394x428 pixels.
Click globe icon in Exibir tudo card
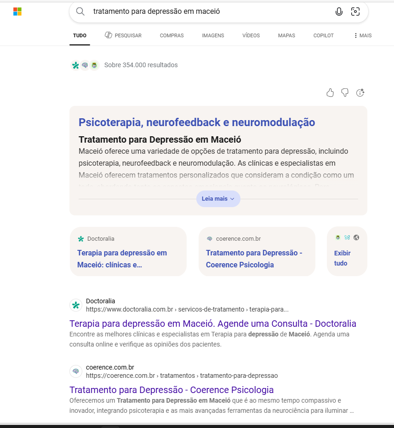click(356, 237)
